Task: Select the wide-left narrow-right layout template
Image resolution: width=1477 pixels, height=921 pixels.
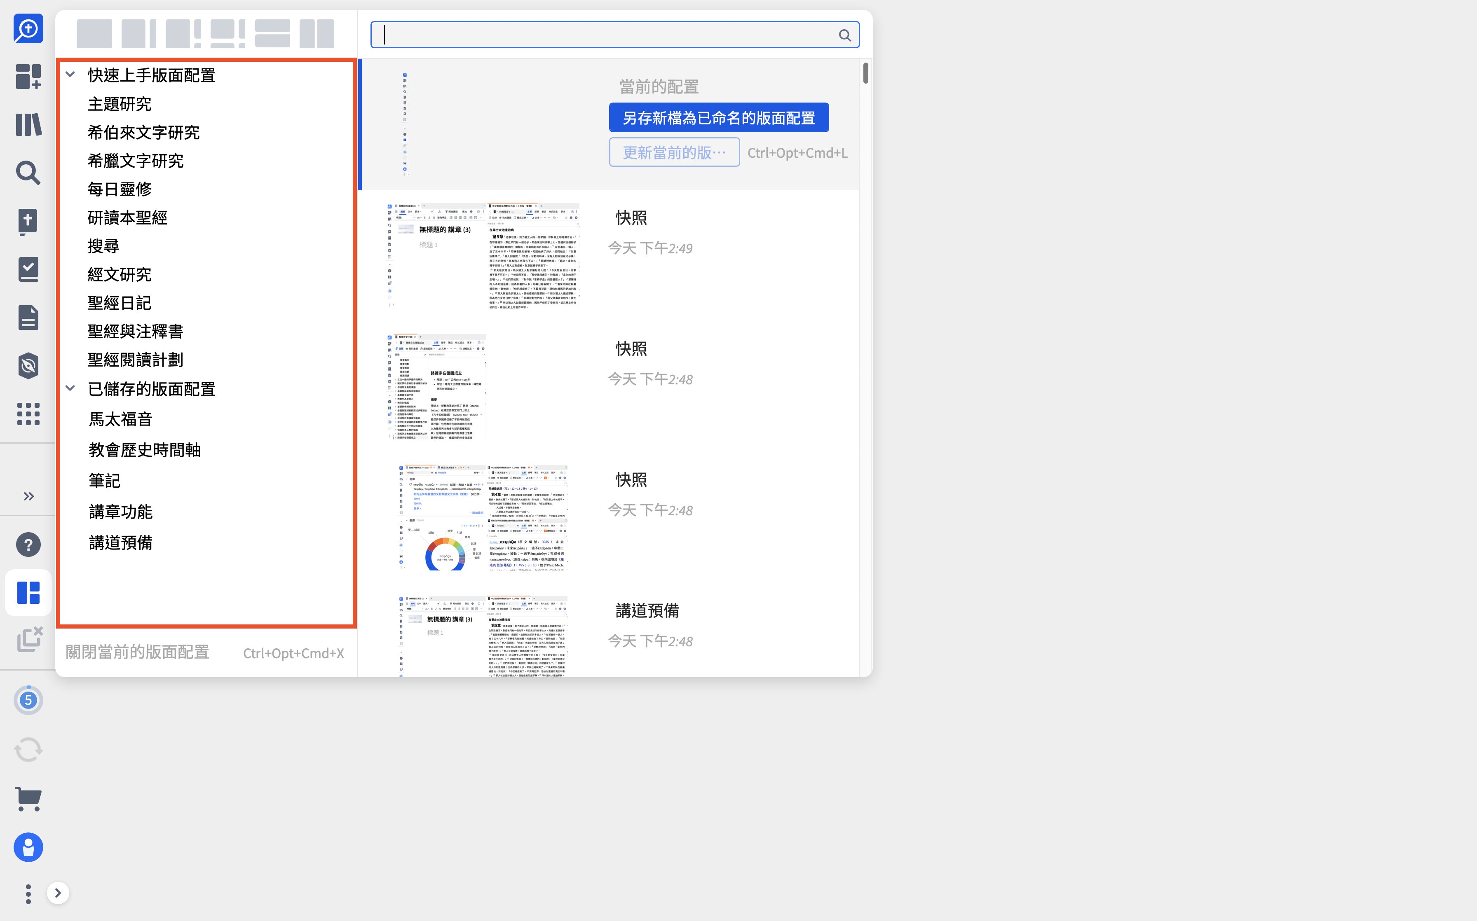Action: tap(138, 33)
